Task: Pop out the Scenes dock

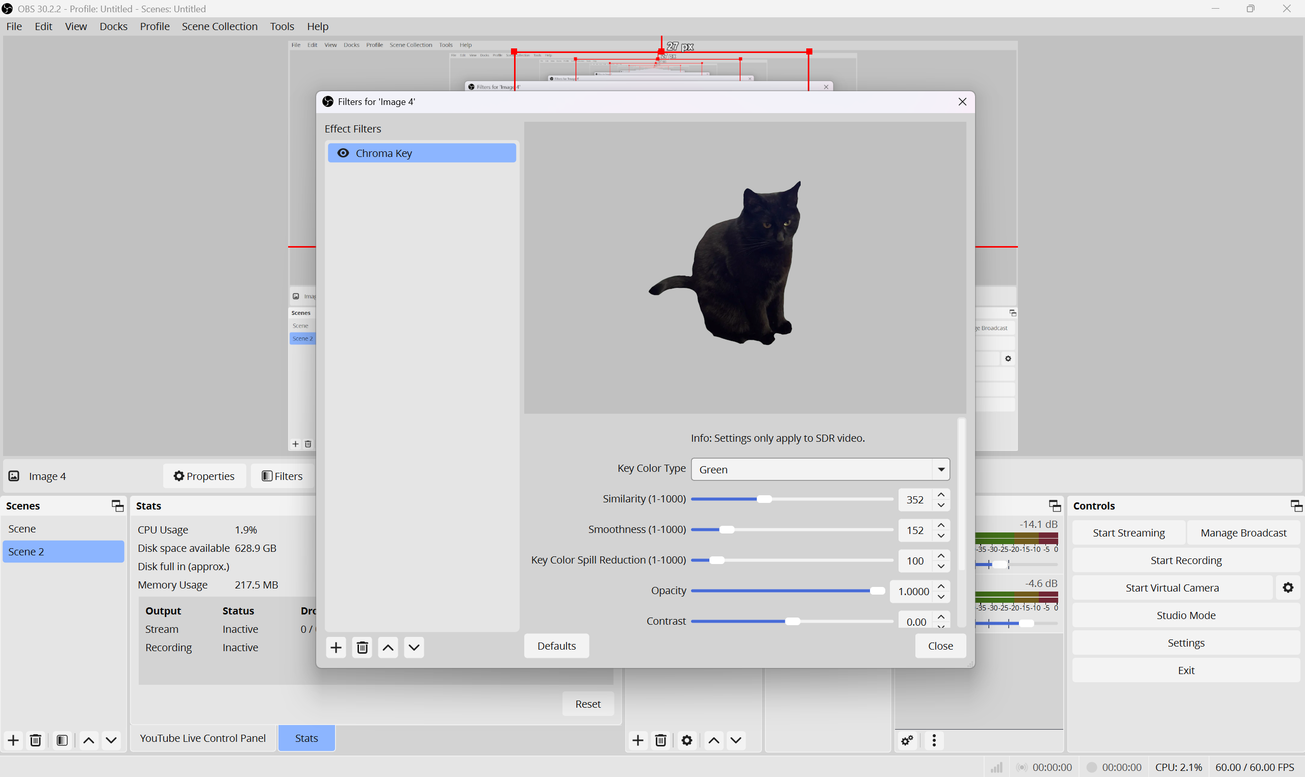Action: point(117,506)
